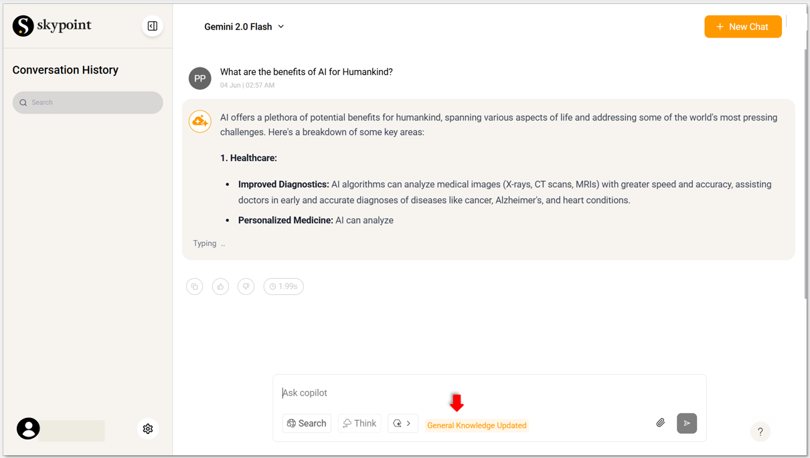Image resolution: width=810 pixels, height=458 pixels.
Task: Mark the response with thumbs down
Action: click(246, 286)
